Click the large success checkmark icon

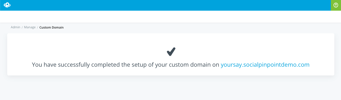click(x=171, y=52)
